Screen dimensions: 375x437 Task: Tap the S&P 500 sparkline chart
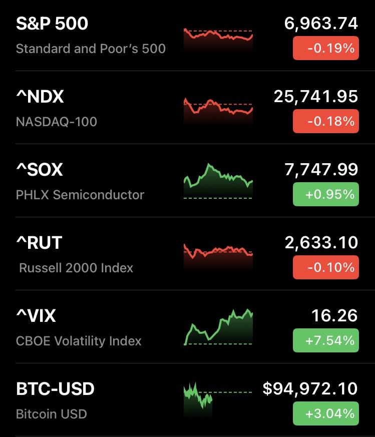(218, 40)
